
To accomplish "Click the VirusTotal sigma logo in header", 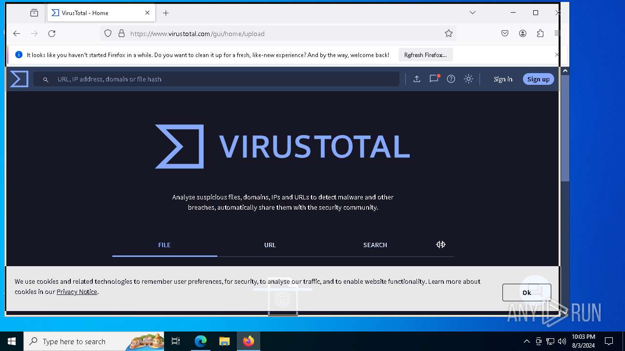I will [19, 79].
